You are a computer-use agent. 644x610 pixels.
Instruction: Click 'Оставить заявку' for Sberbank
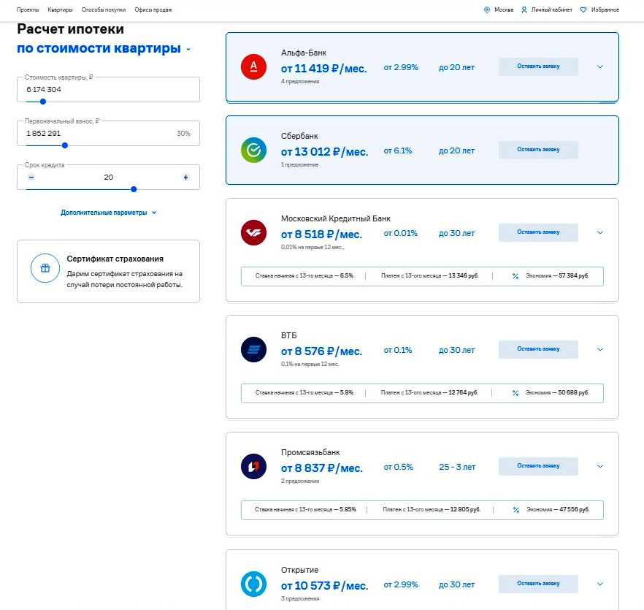pyautogui.click(x=538, y=150)
